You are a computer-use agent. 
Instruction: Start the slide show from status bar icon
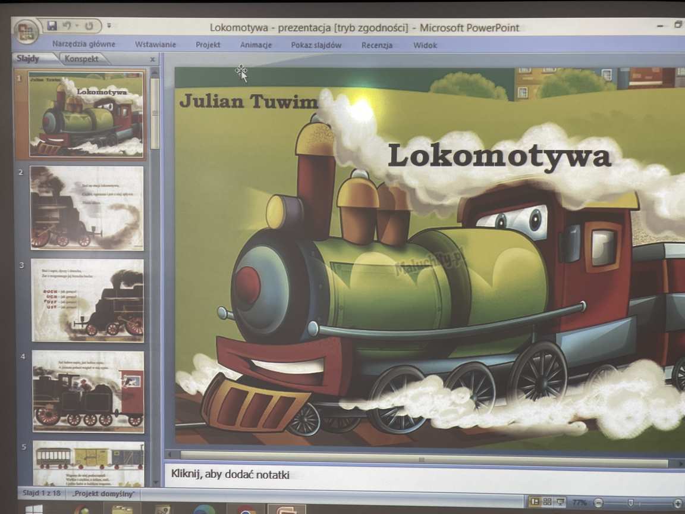pyautogui.click(x=561, y=502)
